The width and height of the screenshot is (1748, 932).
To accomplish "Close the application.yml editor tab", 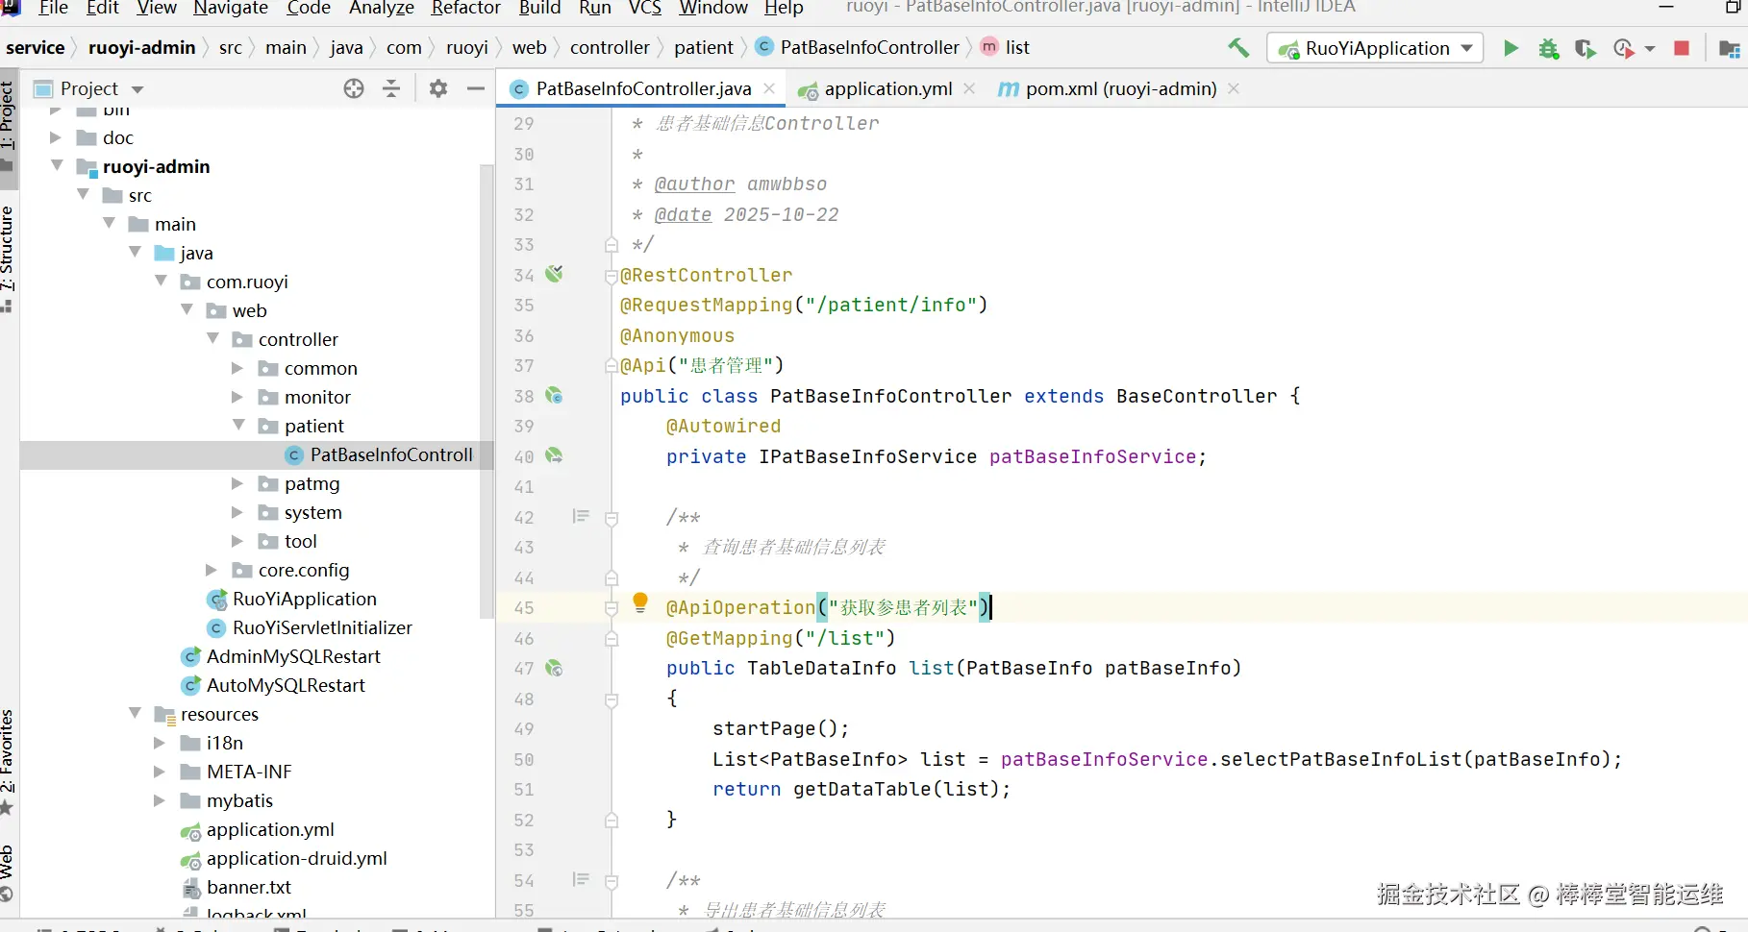I will click(969, 88).
